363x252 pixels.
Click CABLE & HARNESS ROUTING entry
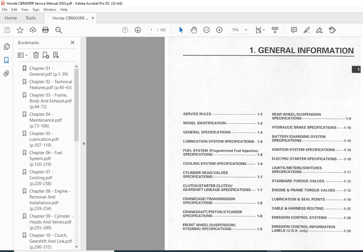point(311,208)
